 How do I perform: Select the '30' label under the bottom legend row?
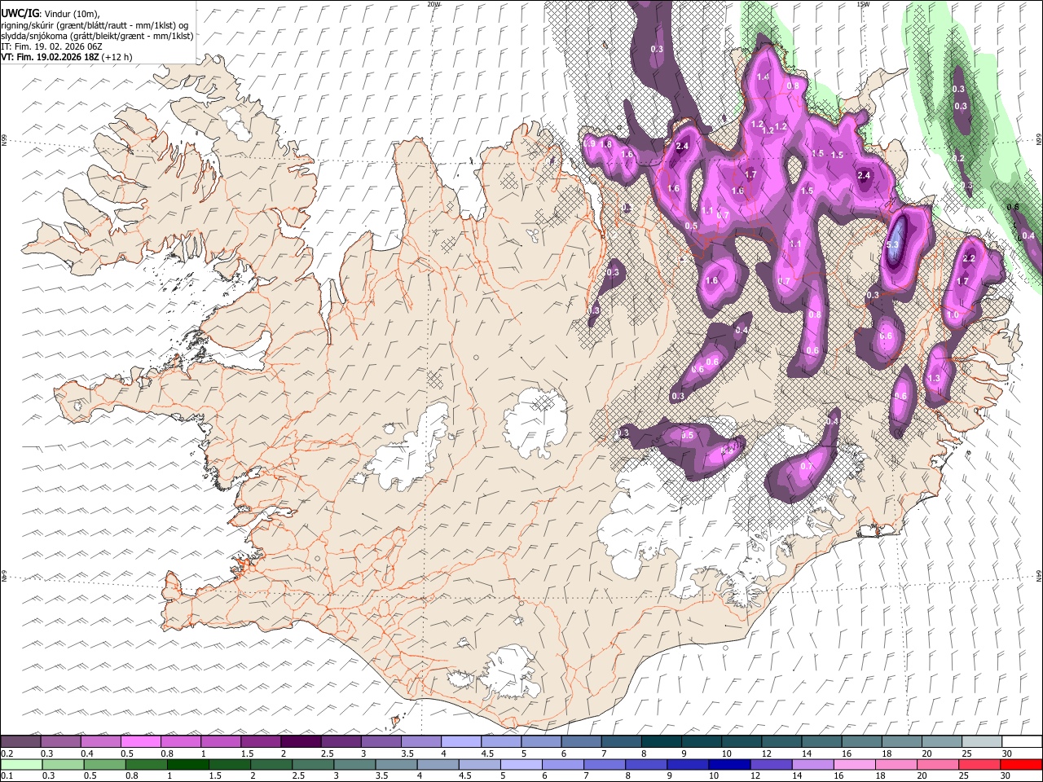(1007, 776)
